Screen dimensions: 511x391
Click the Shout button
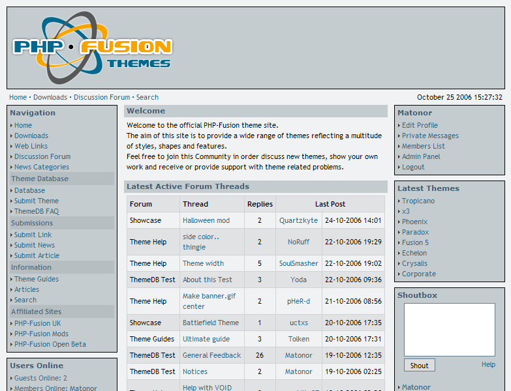[x=419, y=365]
